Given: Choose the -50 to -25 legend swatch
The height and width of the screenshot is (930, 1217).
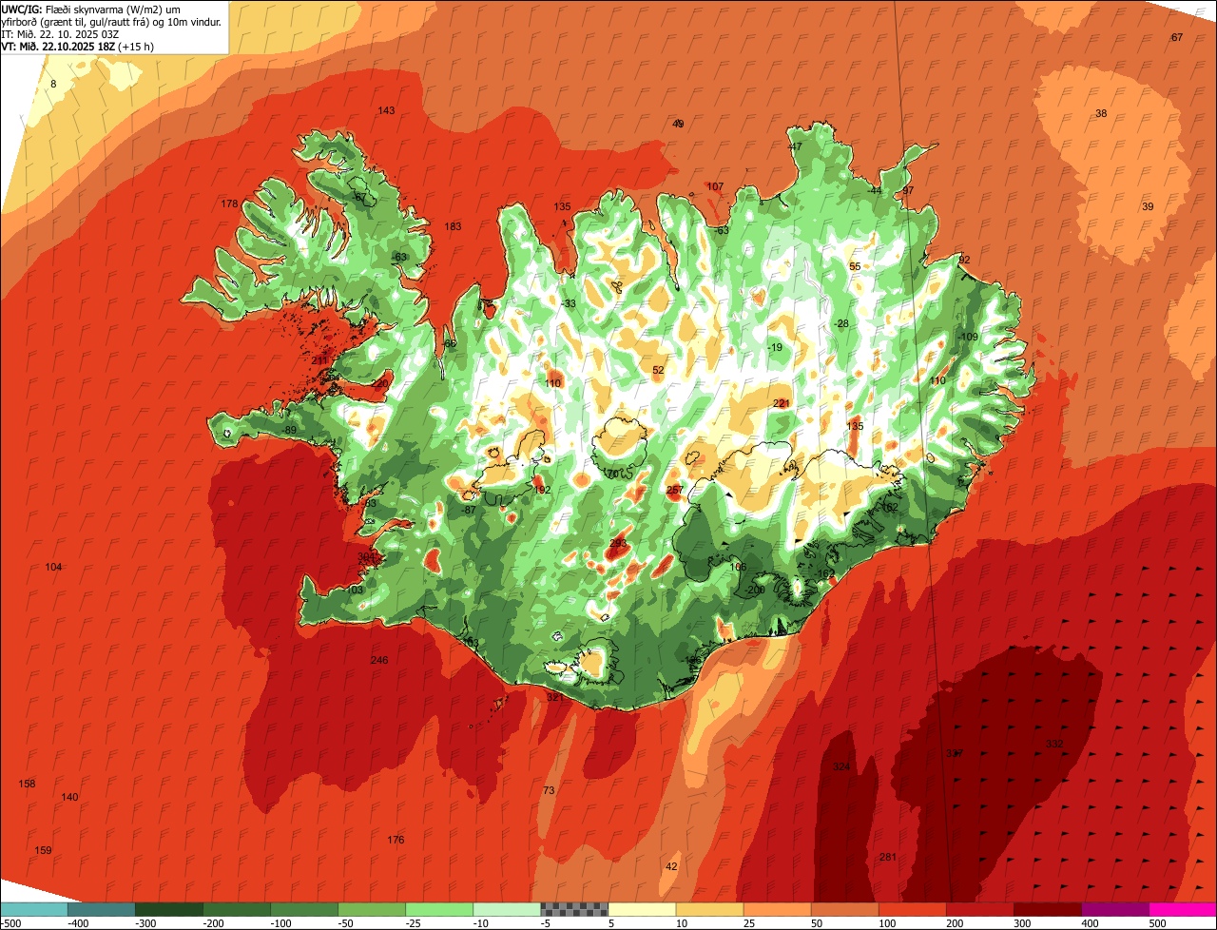Looking at the screenshot, I should click(371, 908).
